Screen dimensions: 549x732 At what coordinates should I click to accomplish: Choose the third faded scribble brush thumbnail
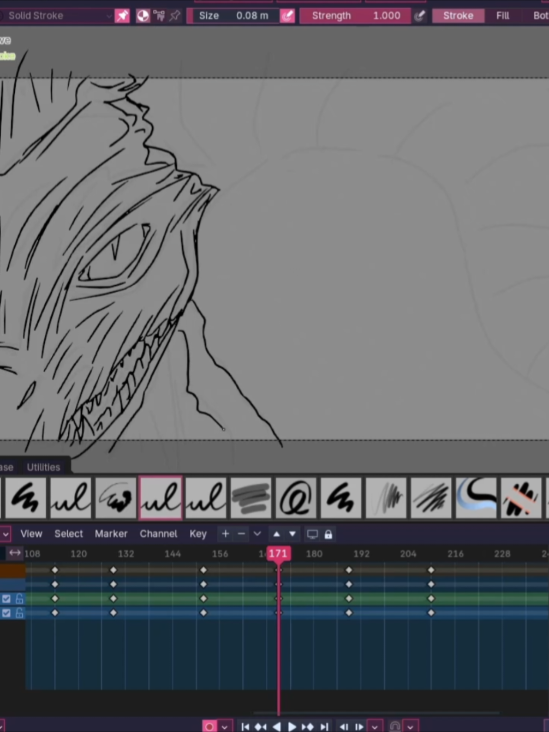tap(116, 498)
